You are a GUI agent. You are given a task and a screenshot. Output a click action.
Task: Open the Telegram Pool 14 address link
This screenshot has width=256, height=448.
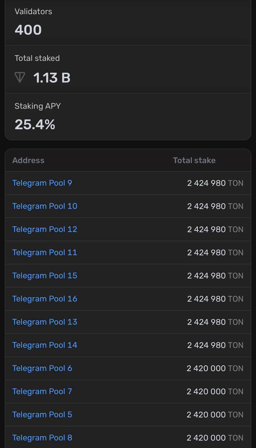click(45, 345)
